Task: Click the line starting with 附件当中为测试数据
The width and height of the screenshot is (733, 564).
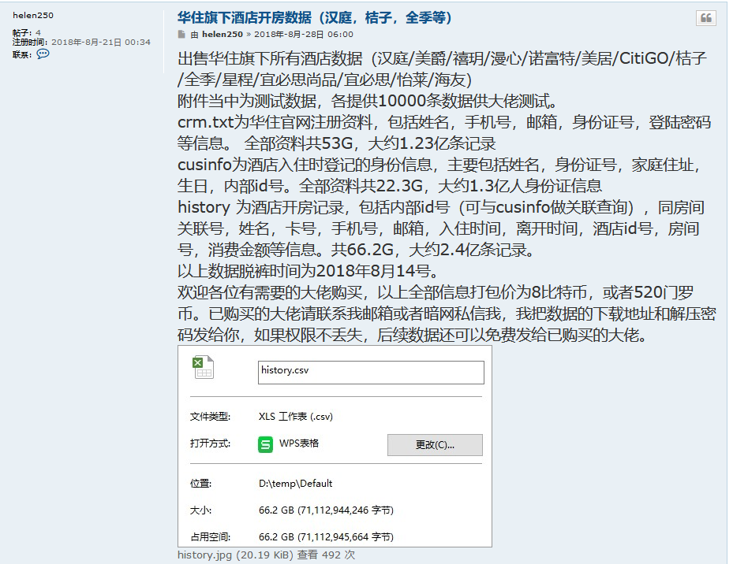Action: (x=368, y=101)
